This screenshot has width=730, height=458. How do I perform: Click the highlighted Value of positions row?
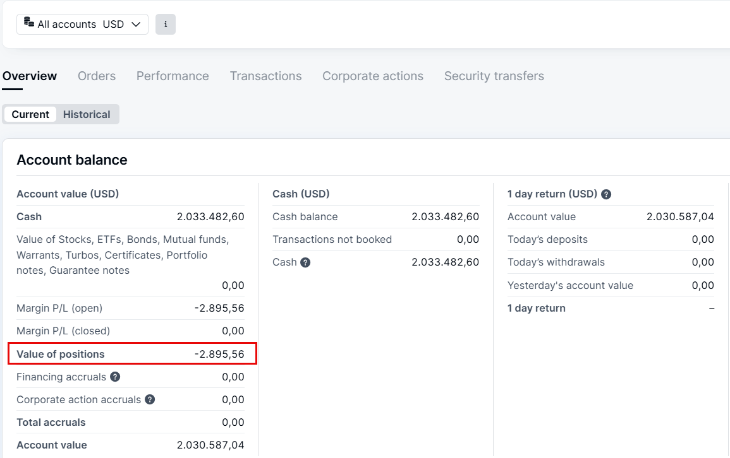tap(132, 354)
